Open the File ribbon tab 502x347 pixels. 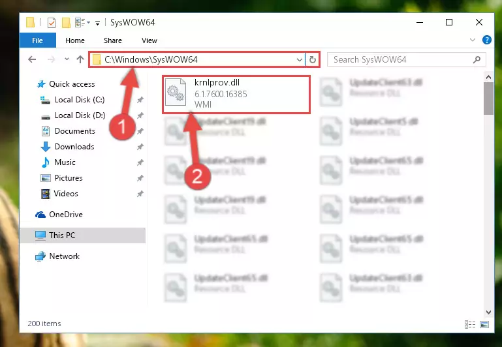[x=37, y=40]
